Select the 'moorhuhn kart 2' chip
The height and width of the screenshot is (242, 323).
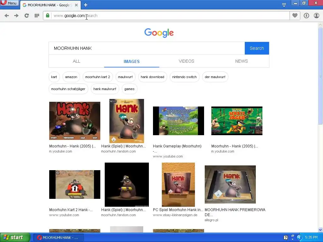[98, 77]
